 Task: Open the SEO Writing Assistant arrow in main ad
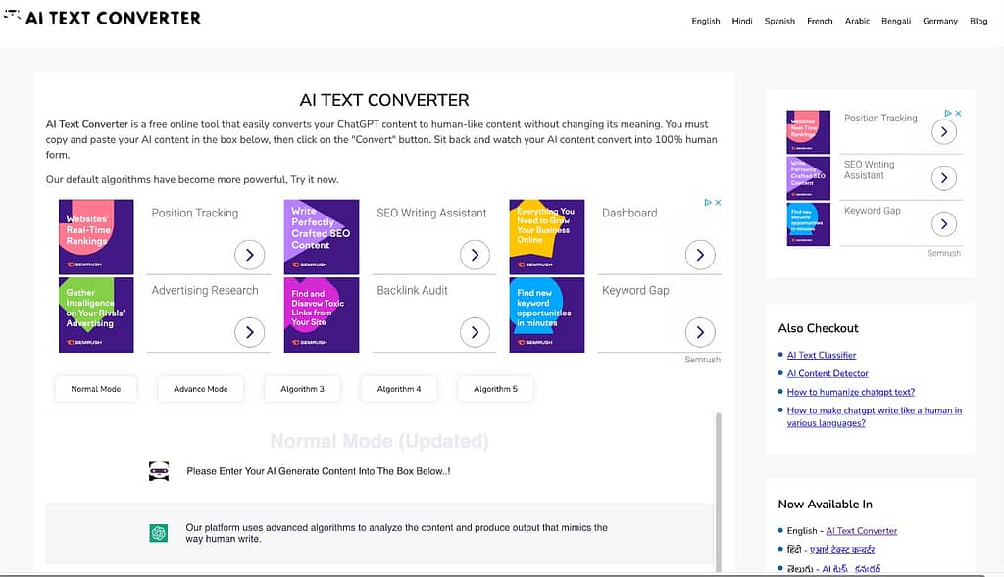(476, 255)
